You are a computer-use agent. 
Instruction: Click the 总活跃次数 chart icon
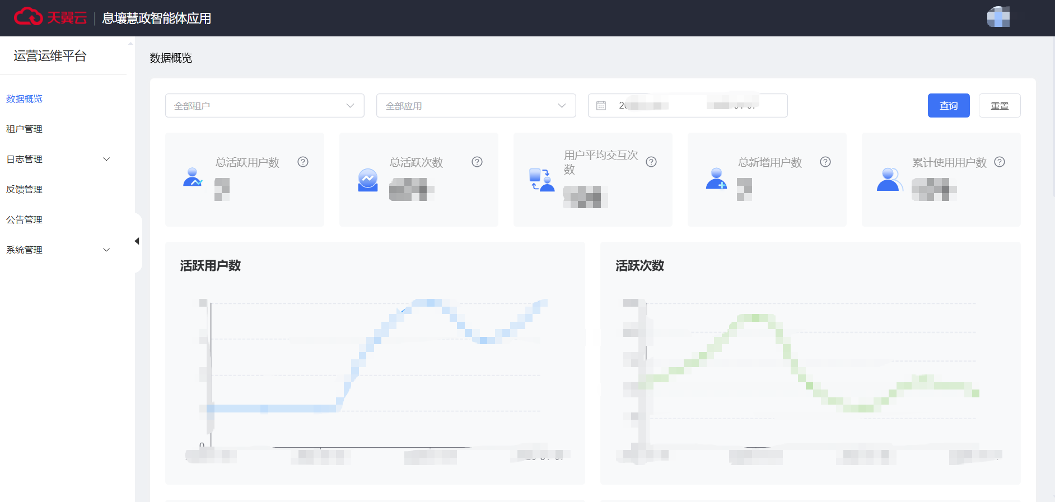coord(368,180)
